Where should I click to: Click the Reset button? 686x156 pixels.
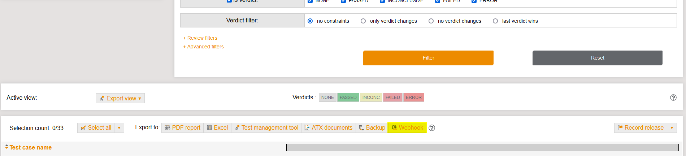coord(598,58)
